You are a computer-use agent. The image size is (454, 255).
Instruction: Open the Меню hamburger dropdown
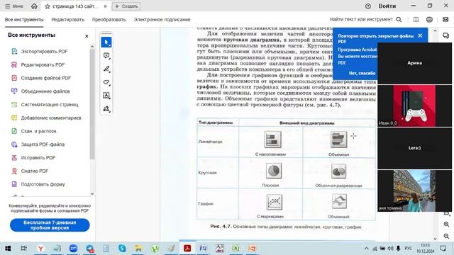click(x=14, y=6)
